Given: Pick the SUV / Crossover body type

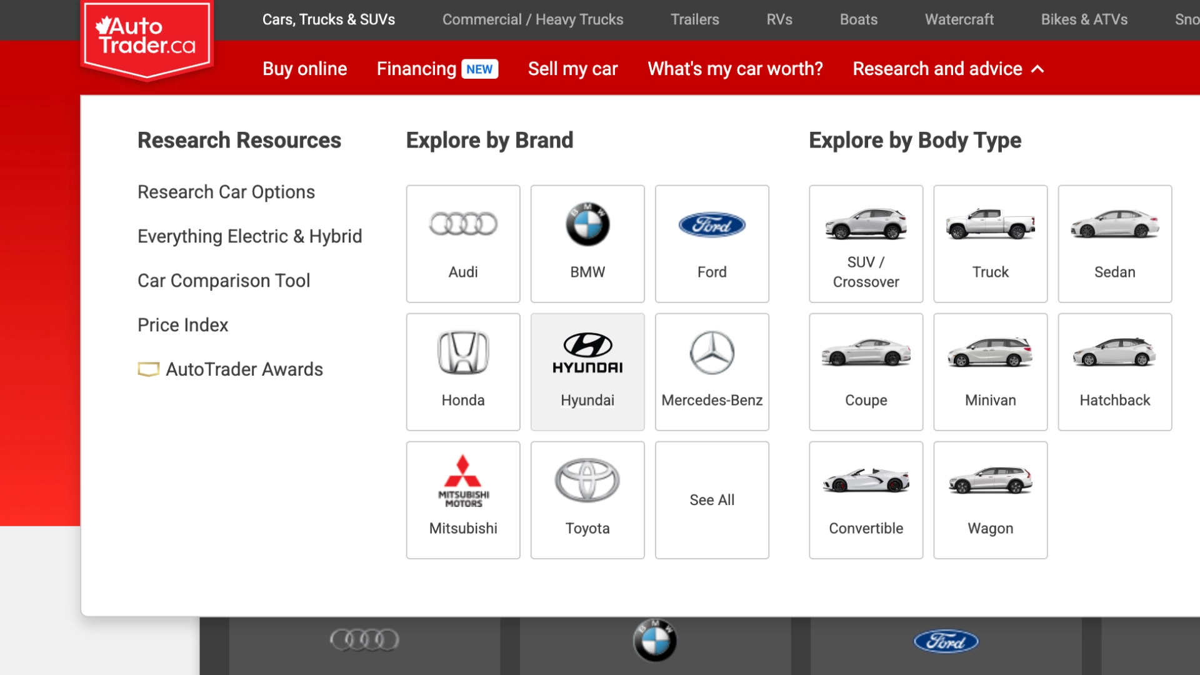Looking at the screenshot, I should click(866, 244).
